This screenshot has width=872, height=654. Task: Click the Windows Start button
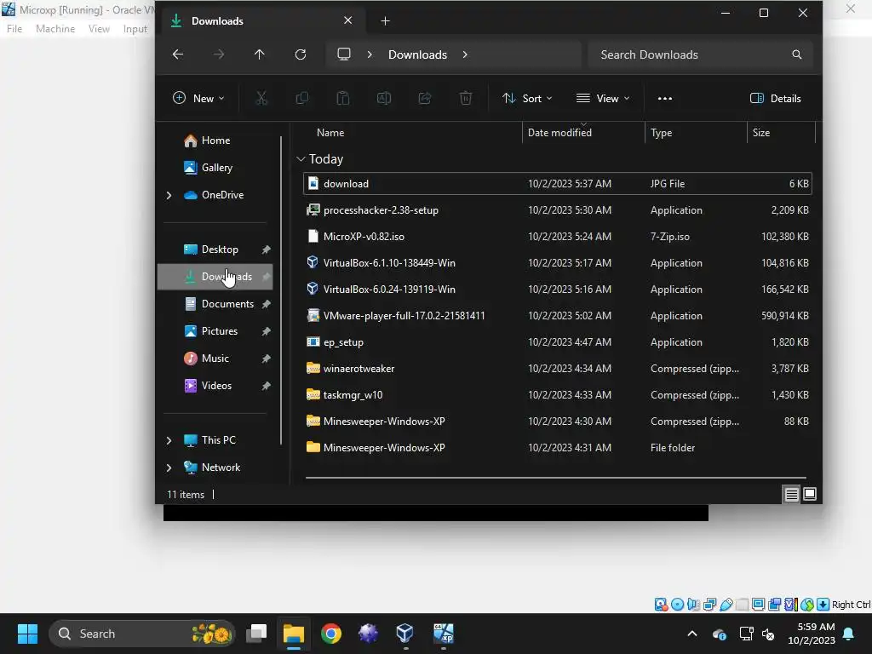click(x=27, y=634)
